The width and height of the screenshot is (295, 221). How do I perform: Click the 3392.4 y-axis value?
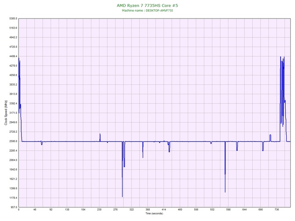(13, 103)
